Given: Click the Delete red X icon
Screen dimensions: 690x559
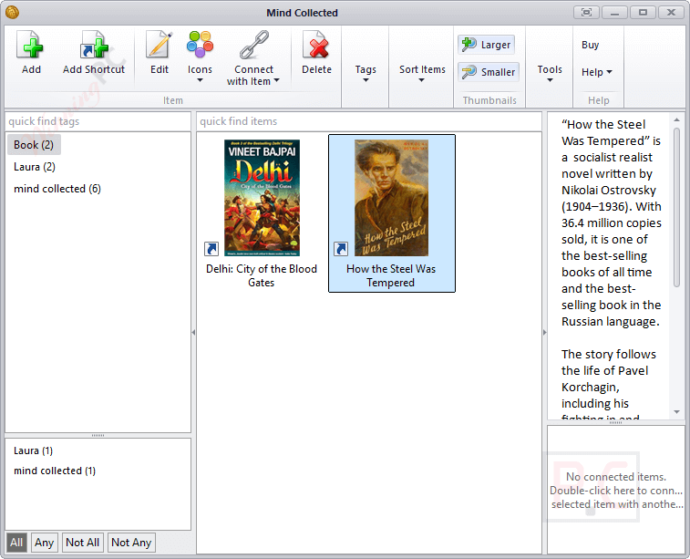Looking at the screenshot, I should pyautogui.click(x=316, y=45).
